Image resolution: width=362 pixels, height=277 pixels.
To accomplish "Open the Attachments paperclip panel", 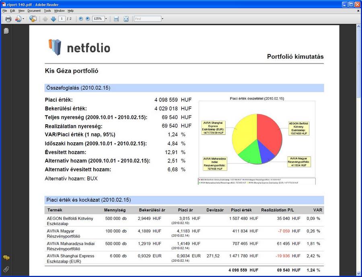I will 6,269.
